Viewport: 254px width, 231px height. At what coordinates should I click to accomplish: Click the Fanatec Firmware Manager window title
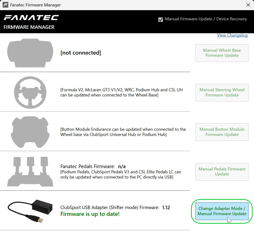click(36, 5)
